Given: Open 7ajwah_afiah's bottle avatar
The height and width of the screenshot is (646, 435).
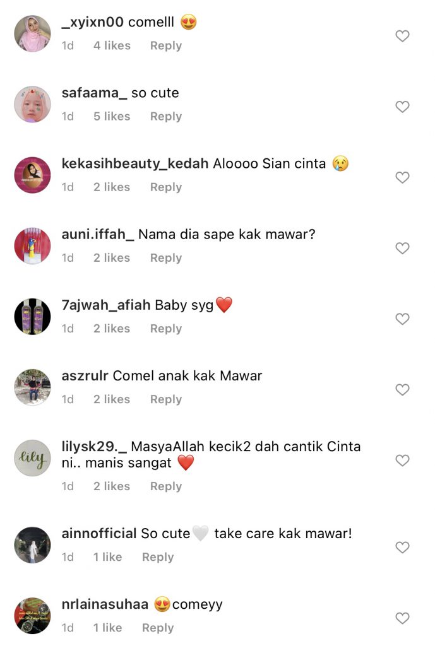Looking at the screenshot, I should tap(33, 317).
